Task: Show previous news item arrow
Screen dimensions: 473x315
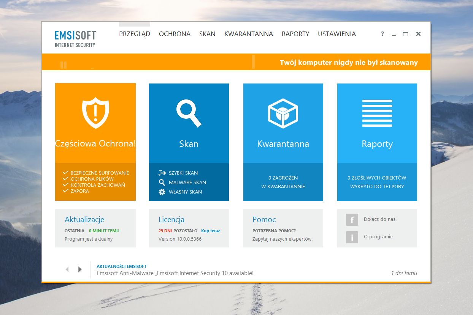Action: pyautogui.click(x=67, y=269)
